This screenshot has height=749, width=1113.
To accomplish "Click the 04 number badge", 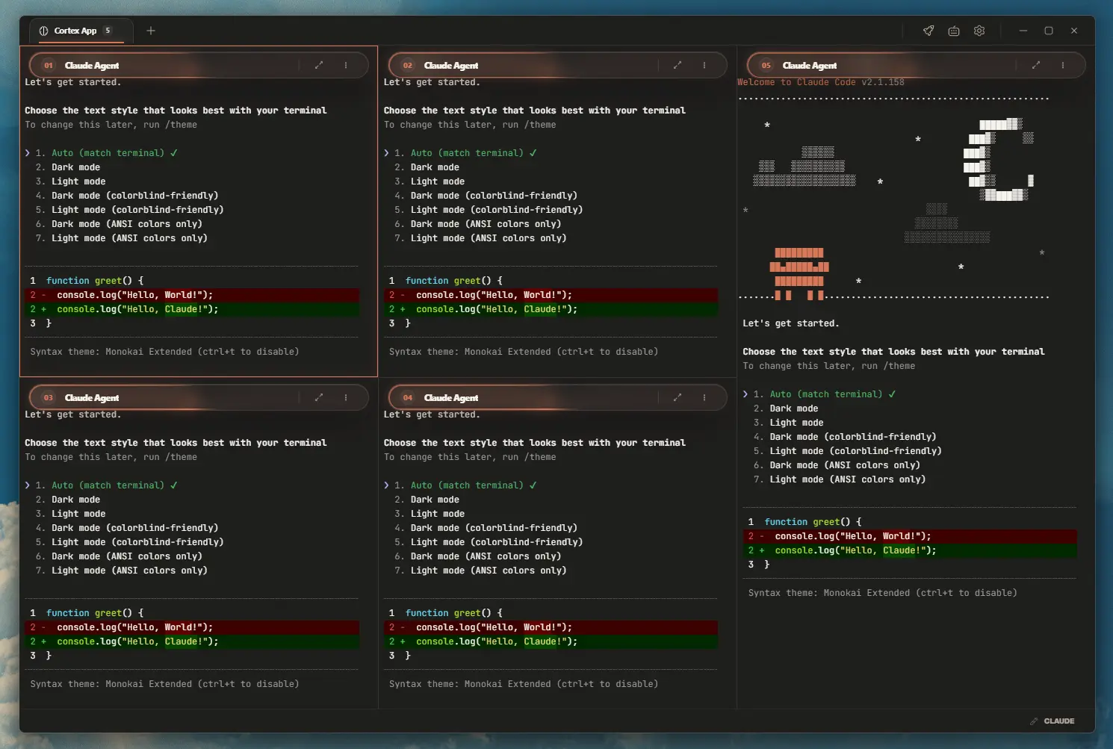I will pyautogui.click(x=408, y=398).
